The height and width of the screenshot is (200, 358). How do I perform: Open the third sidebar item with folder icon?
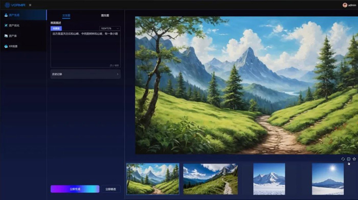tap(24, 36)
